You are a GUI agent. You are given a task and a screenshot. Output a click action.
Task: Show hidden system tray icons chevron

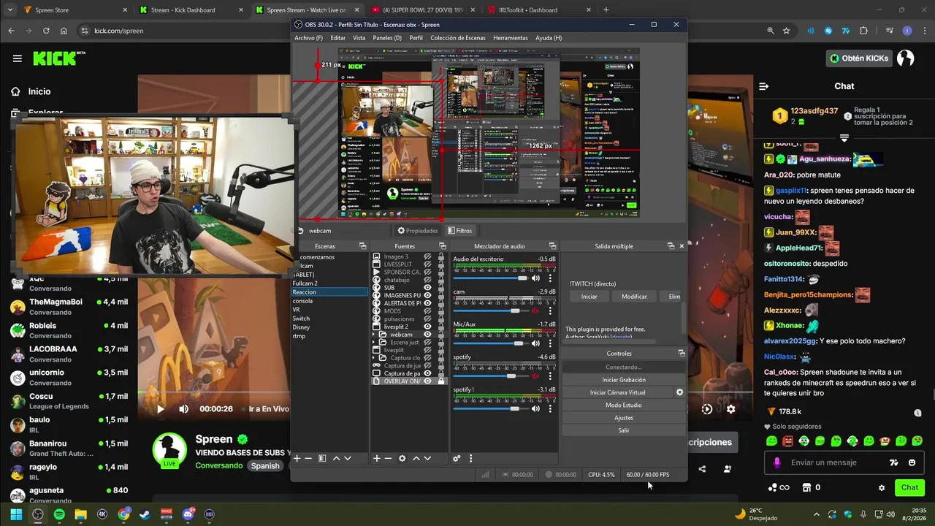point(817,514)
